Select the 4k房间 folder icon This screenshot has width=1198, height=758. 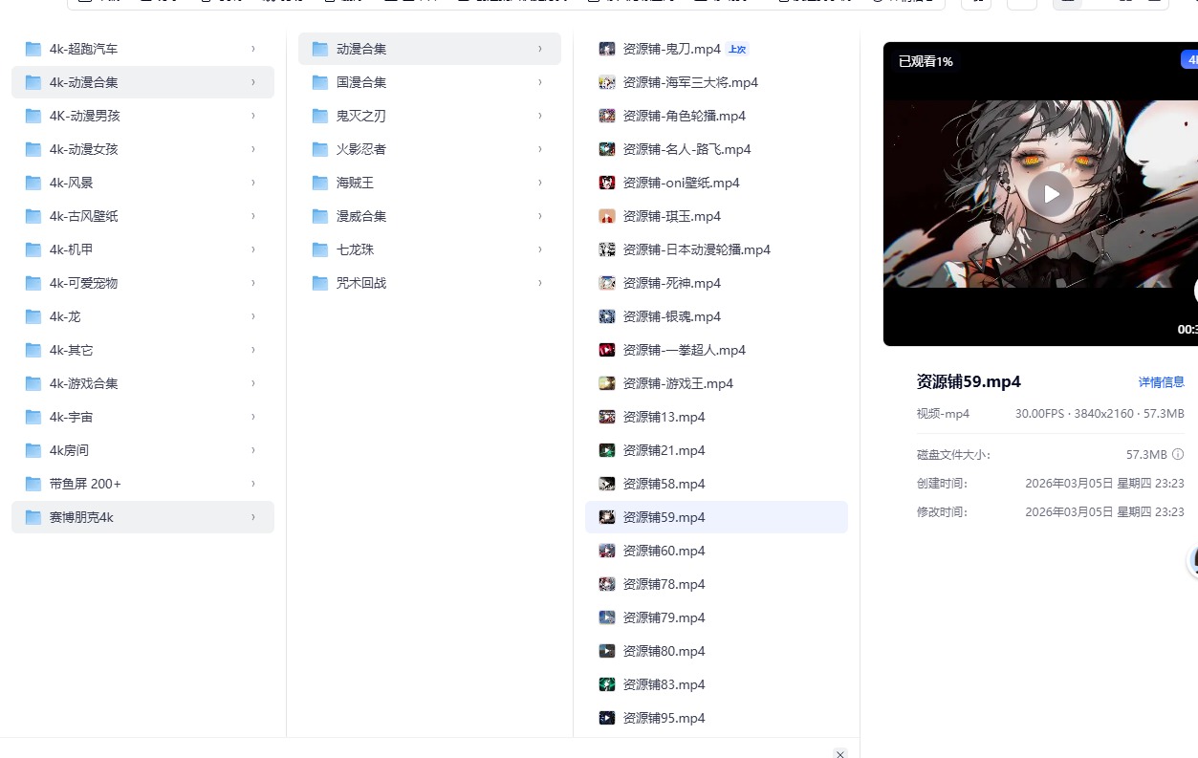tap(33, 450)
